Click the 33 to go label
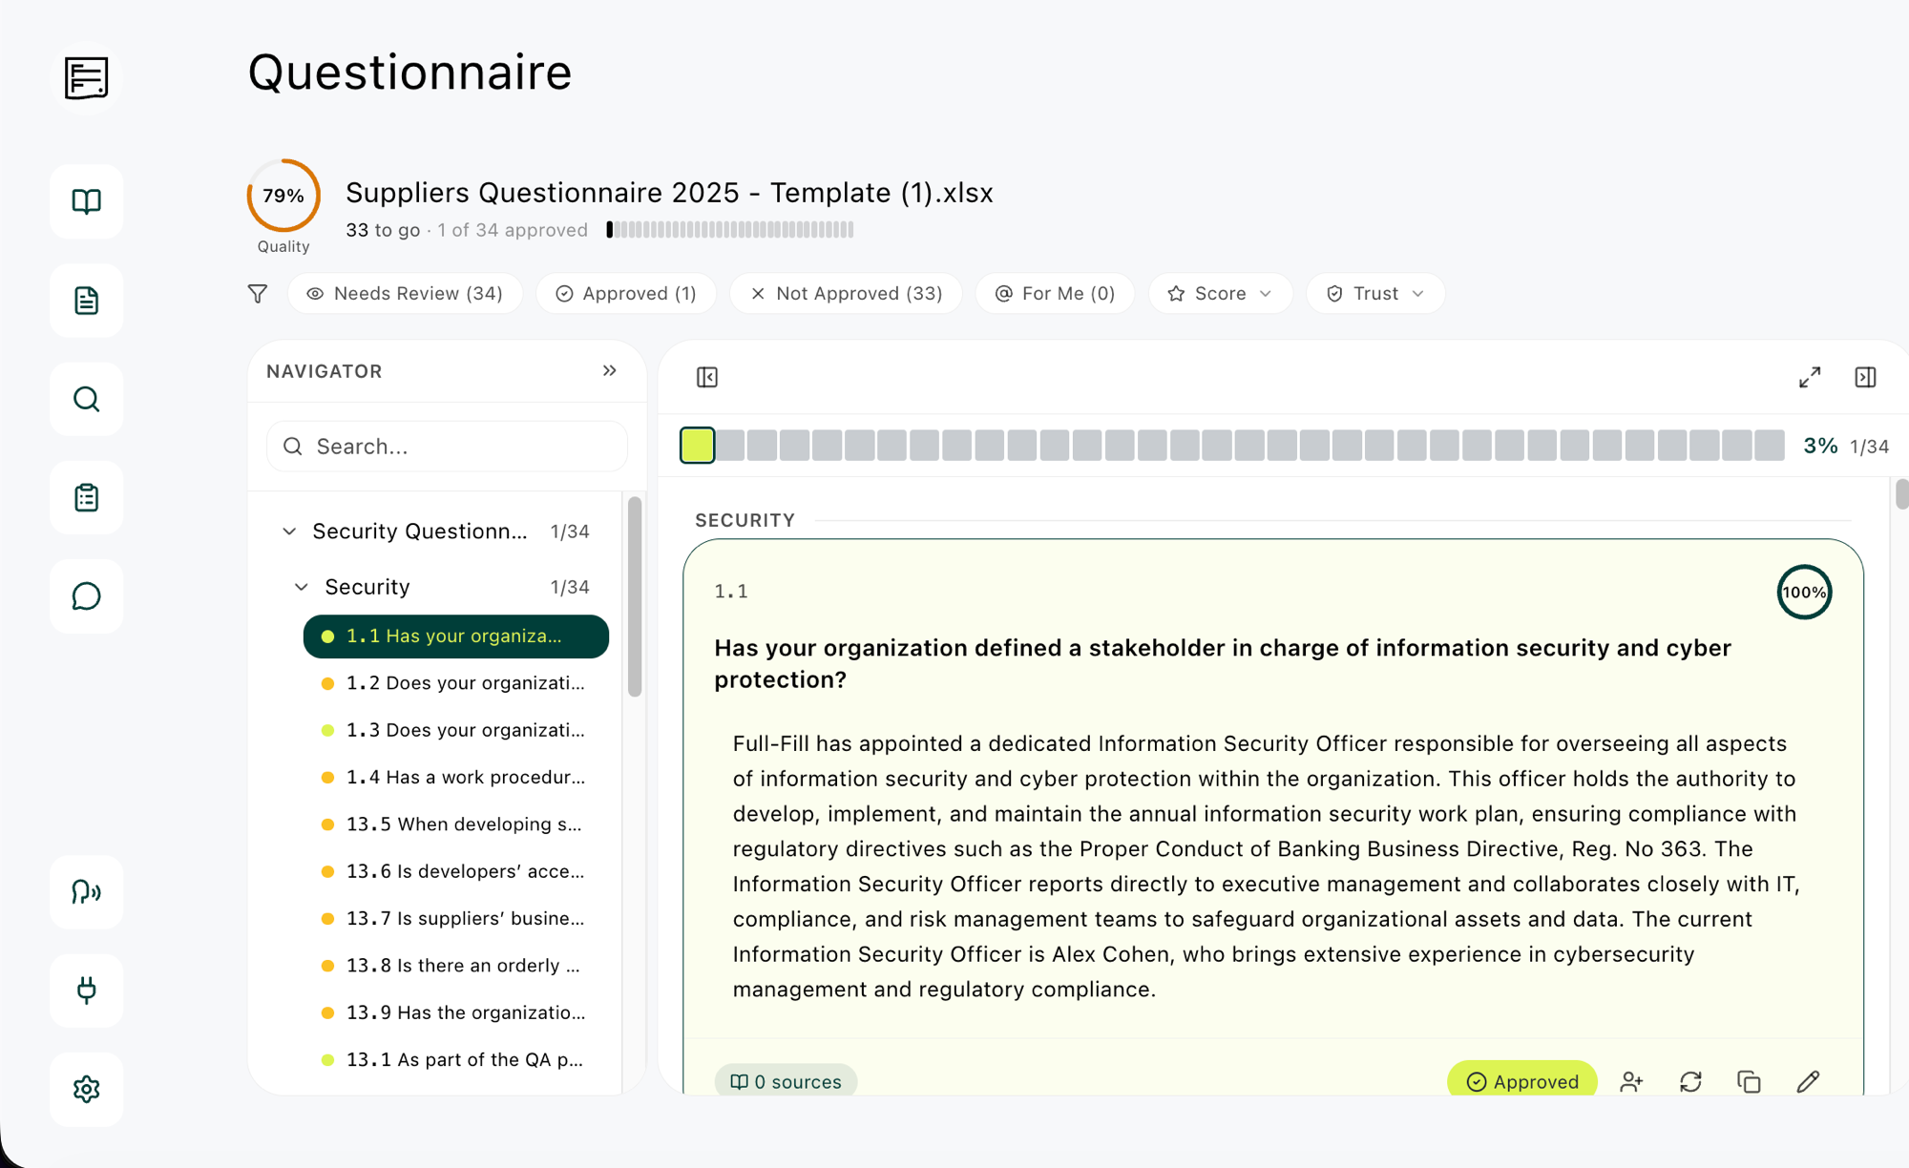The height and width of the screenshot is (1168, 1909). tap(383, 230)
